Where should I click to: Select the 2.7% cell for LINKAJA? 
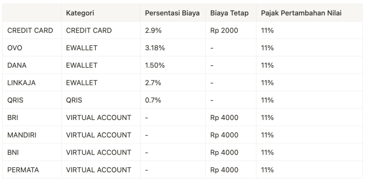pyautogui.click(x=153, y=83)
